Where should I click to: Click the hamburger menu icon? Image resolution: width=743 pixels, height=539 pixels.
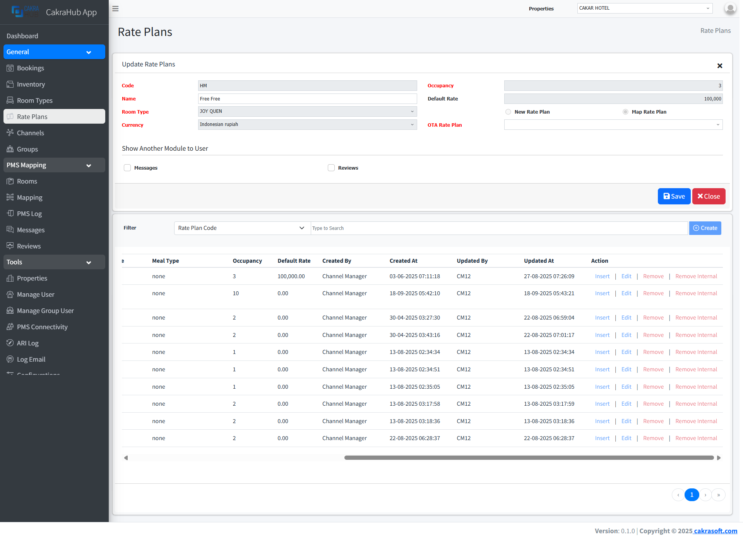tap(115, 9)
